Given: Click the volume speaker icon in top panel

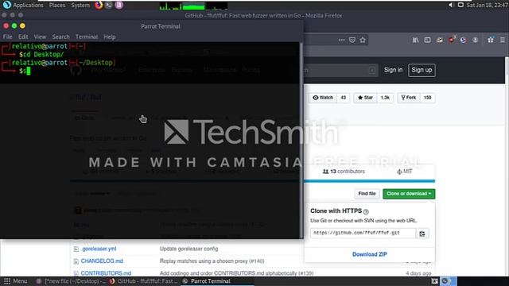Looking at the screenshot, I should [451, 6].
